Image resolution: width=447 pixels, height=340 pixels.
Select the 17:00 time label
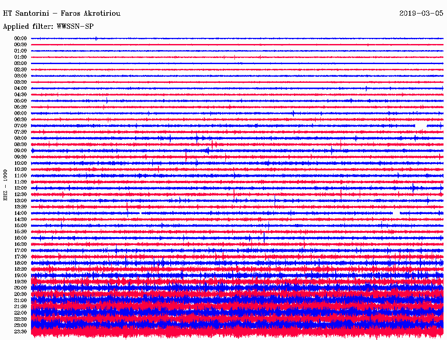21,251
